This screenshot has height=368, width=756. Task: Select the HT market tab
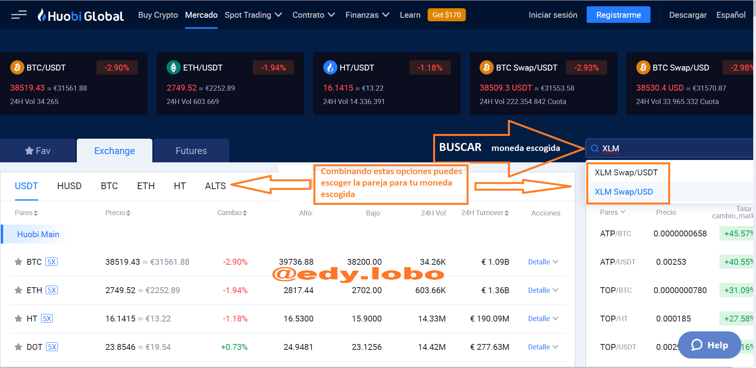click(180, 186)
